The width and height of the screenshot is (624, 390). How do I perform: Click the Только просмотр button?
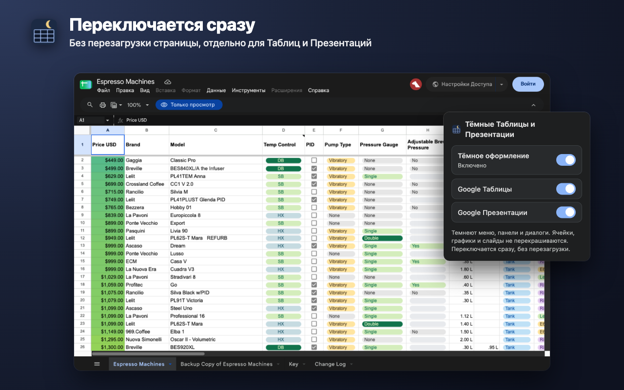tap(189, 105)
